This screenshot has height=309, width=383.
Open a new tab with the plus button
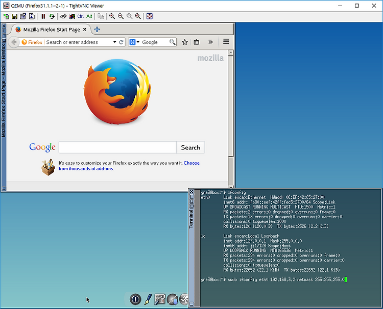pos(97,30)
